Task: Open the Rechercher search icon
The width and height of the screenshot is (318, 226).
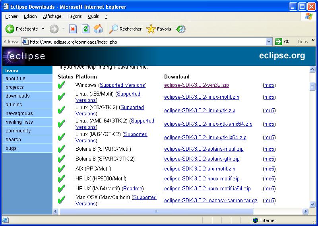Action: (x=114, y=29)
